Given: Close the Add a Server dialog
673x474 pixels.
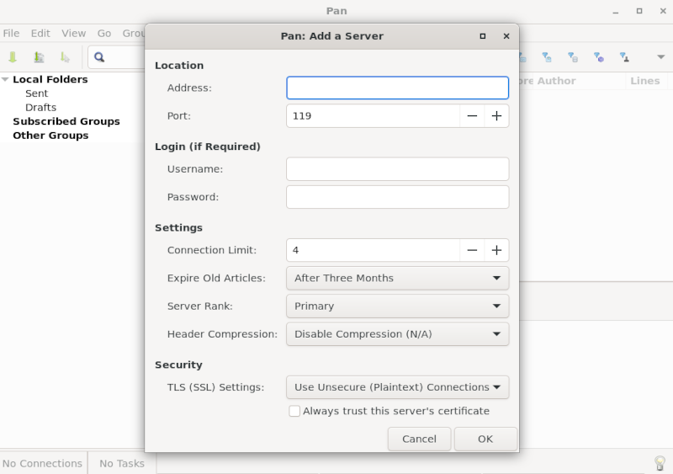Looking at the screenshot, I should click(506, 36).
